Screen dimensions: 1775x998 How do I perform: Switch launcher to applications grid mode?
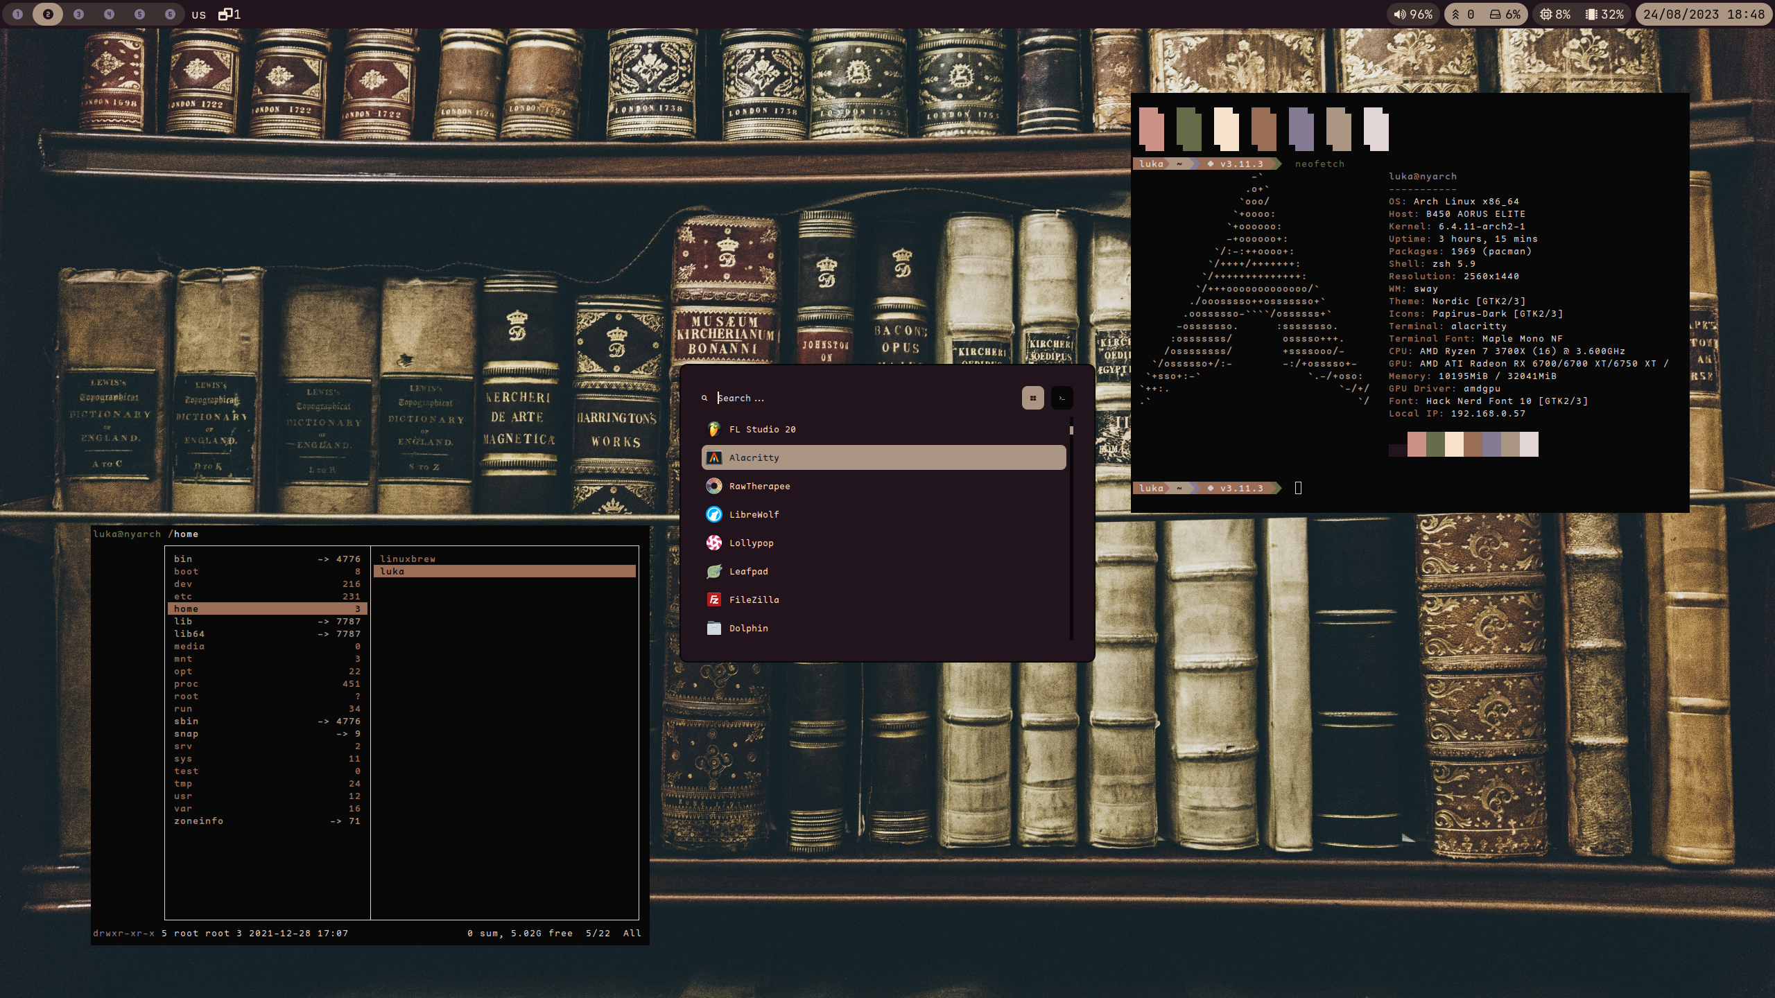click(1032, 398)
